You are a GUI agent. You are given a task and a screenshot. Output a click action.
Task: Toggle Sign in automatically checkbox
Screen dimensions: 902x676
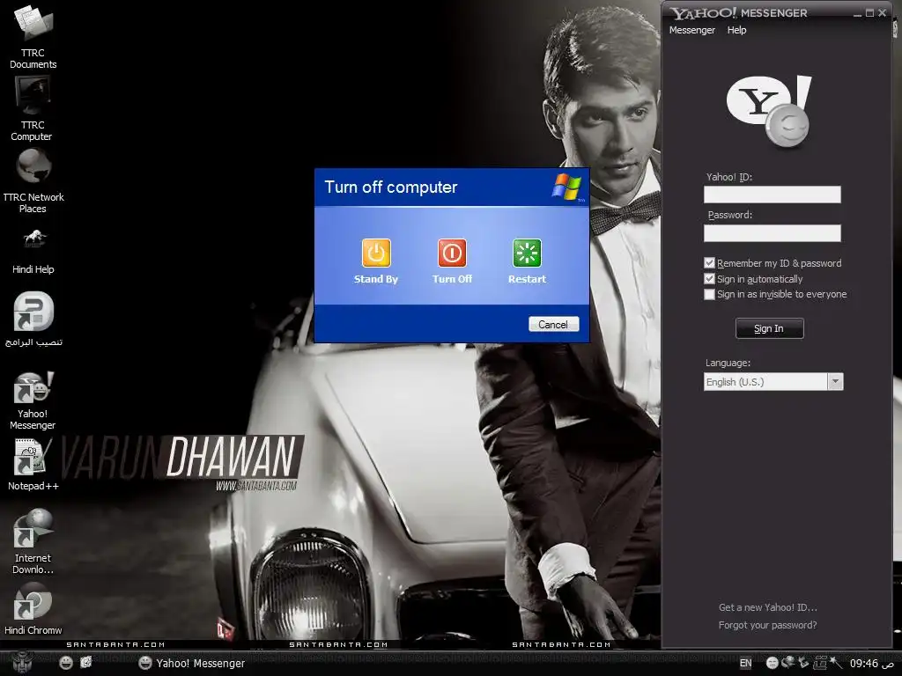[709, 279]
